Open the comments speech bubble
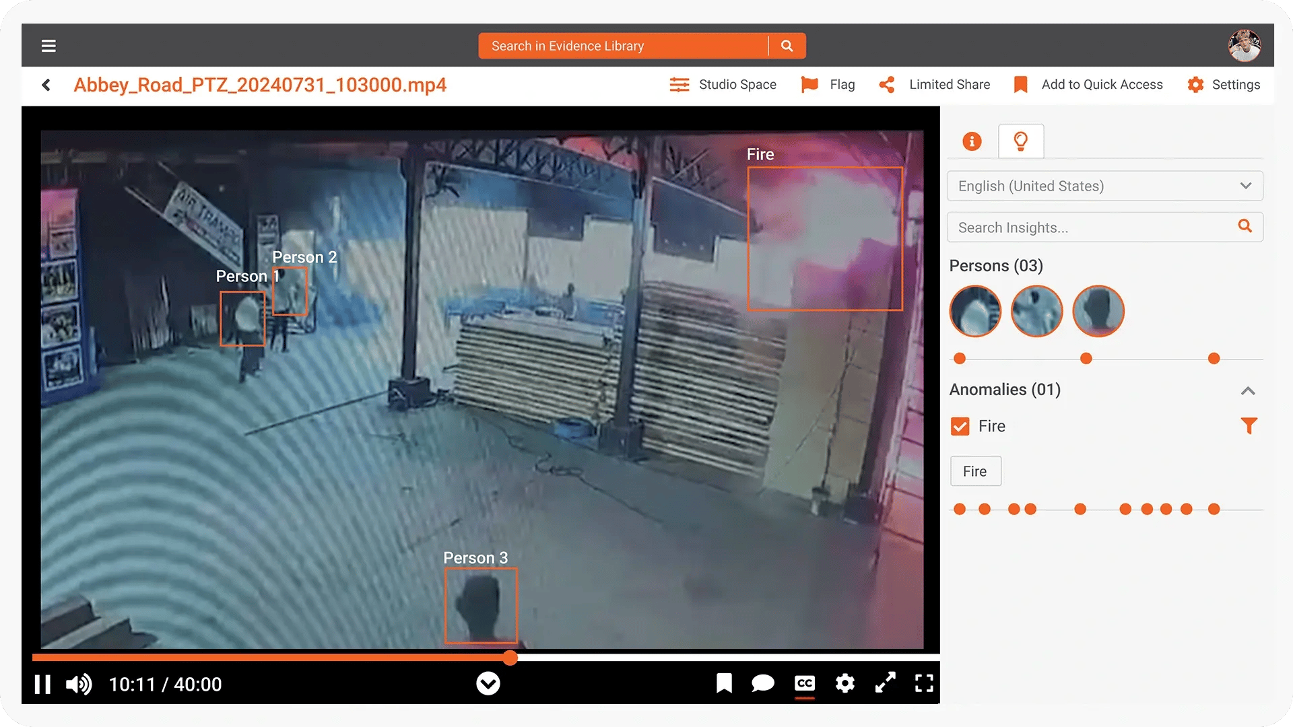The image size is (1293, 727). [x=763, y=683]
